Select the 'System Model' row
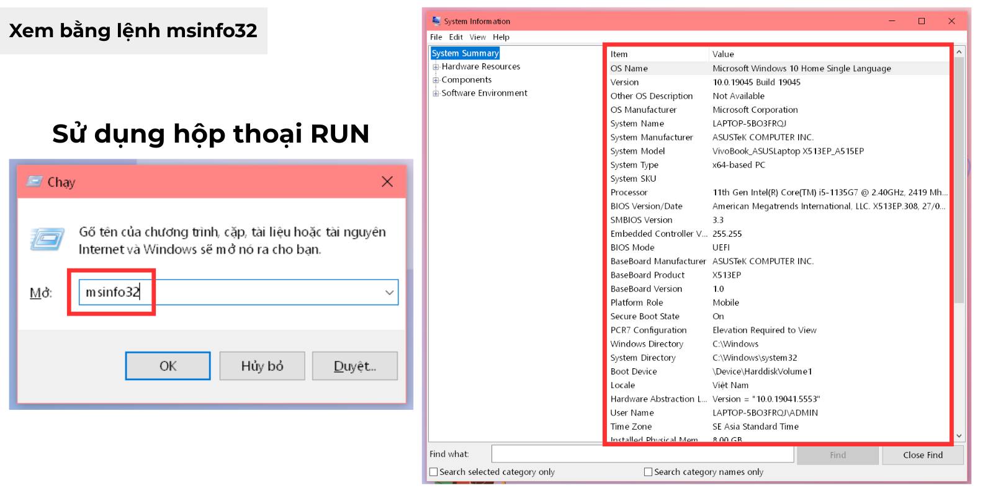Screen dimensions: 993x496 [778, 151]
